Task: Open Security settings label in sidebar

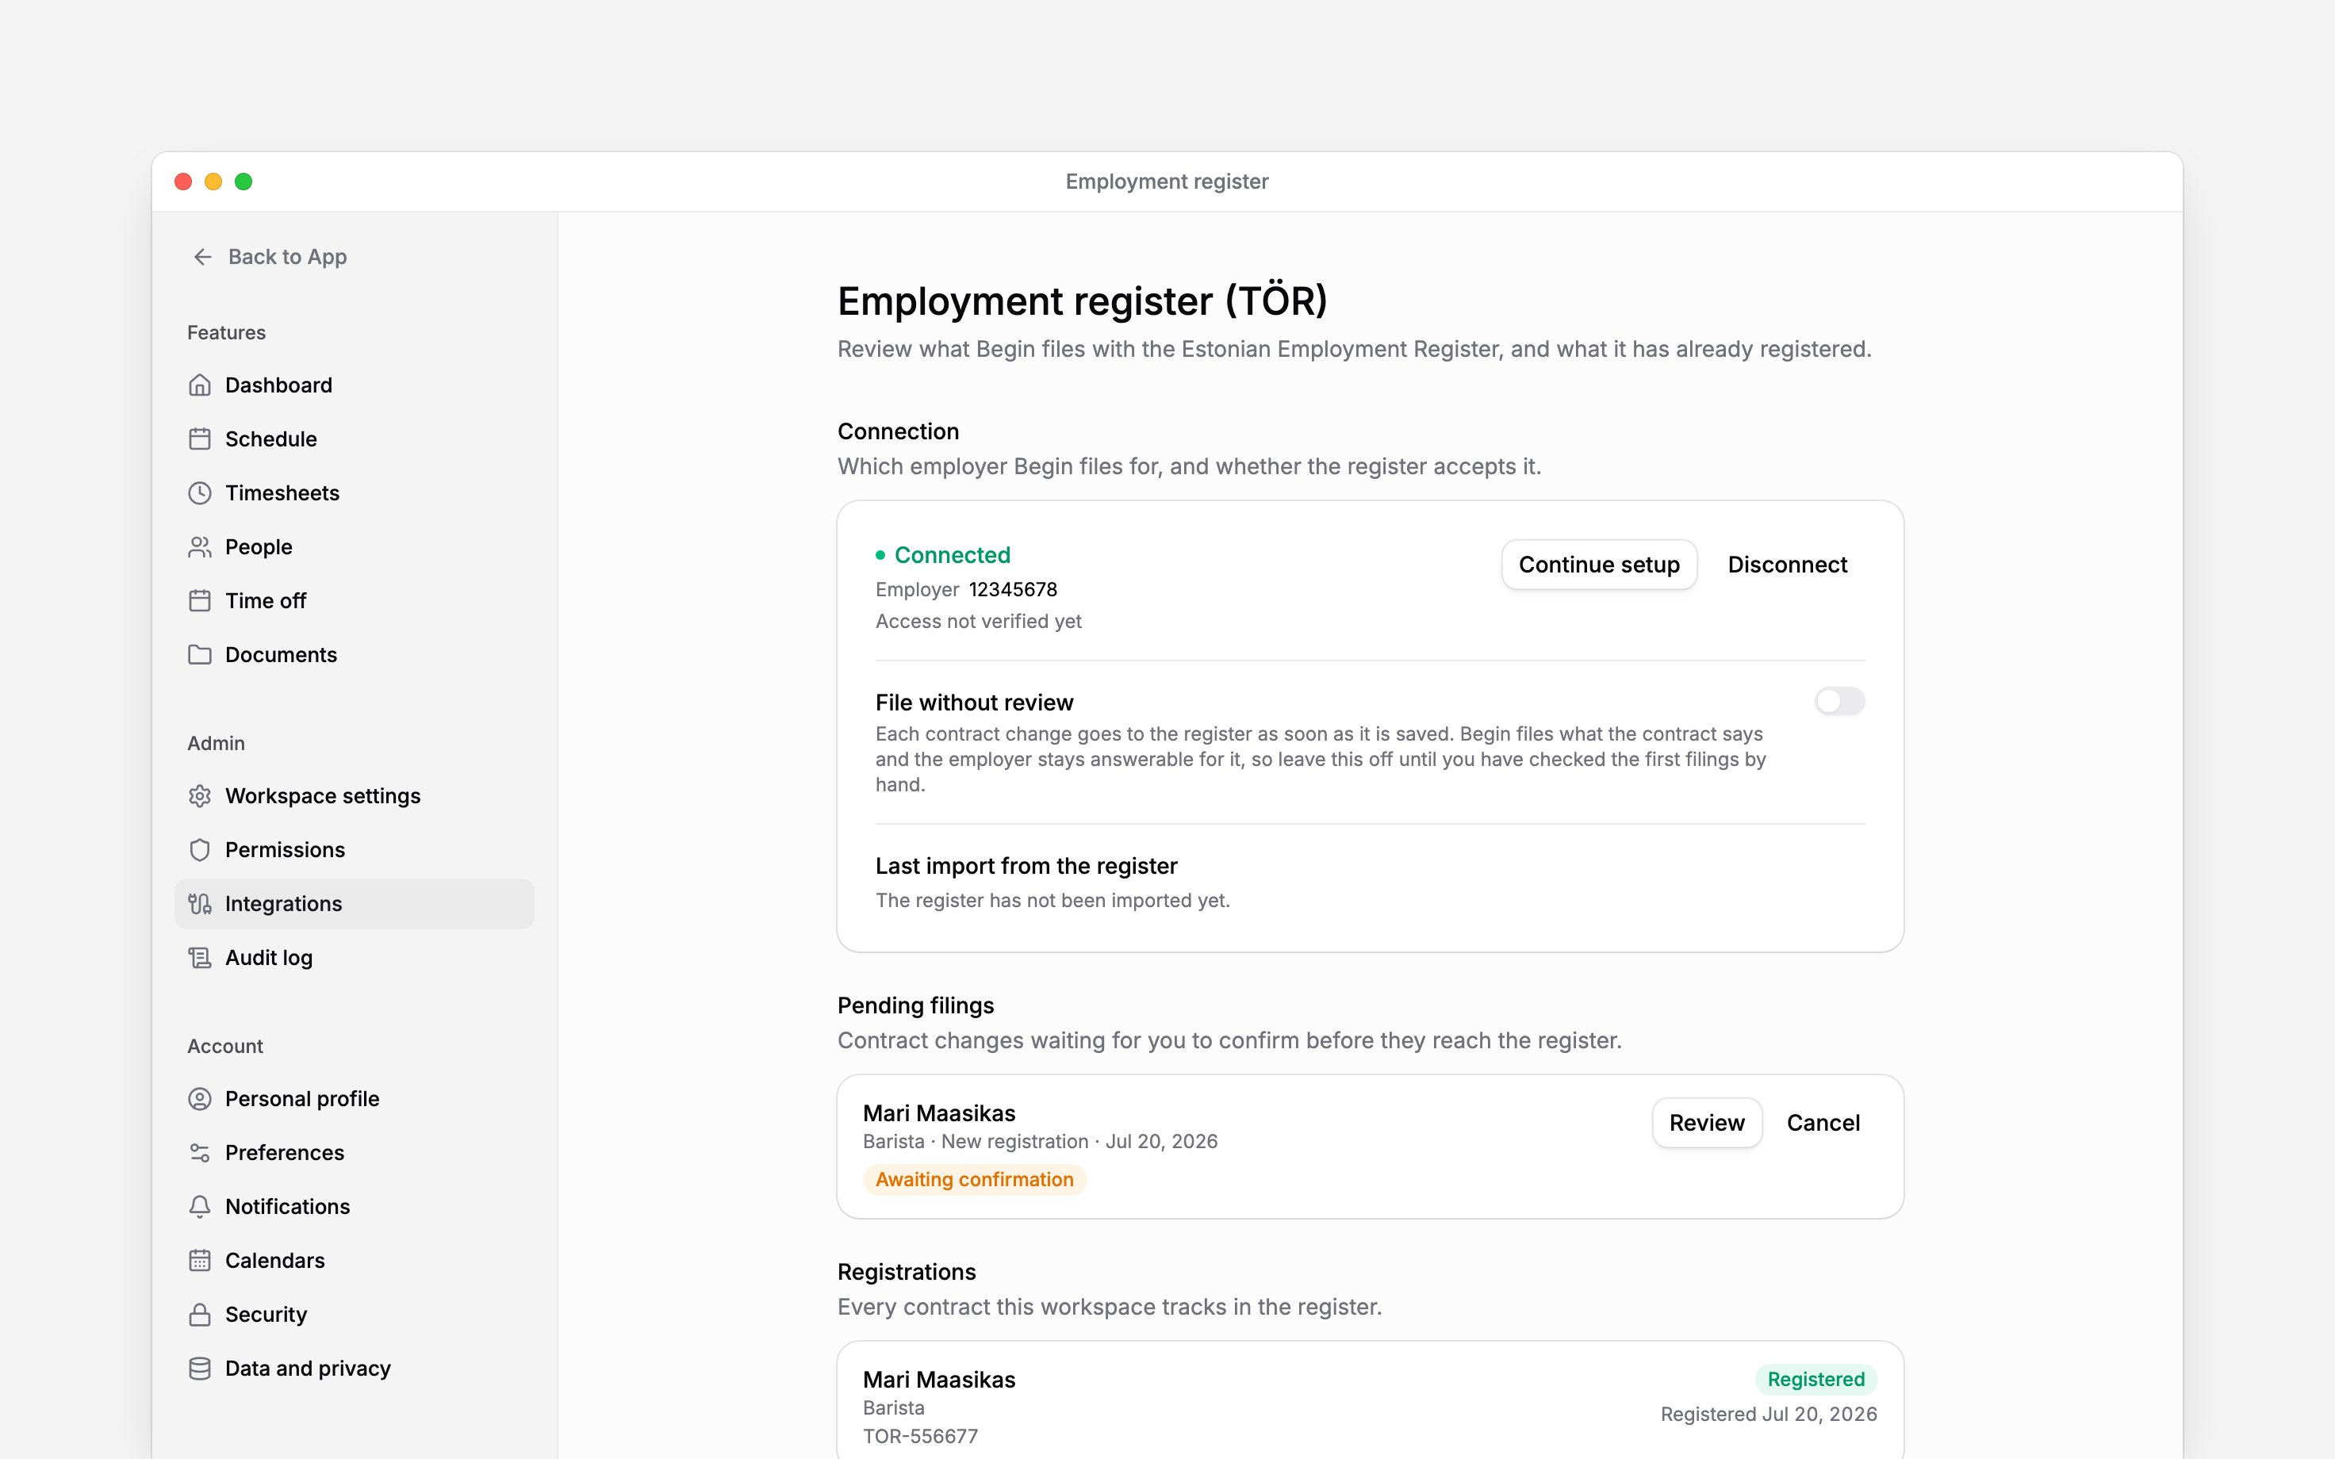Action: pos(266,1315)
